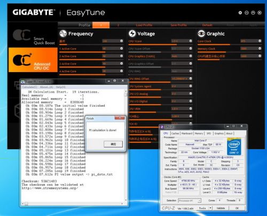Open EasyTune settings gear icon

click(240, 13)
